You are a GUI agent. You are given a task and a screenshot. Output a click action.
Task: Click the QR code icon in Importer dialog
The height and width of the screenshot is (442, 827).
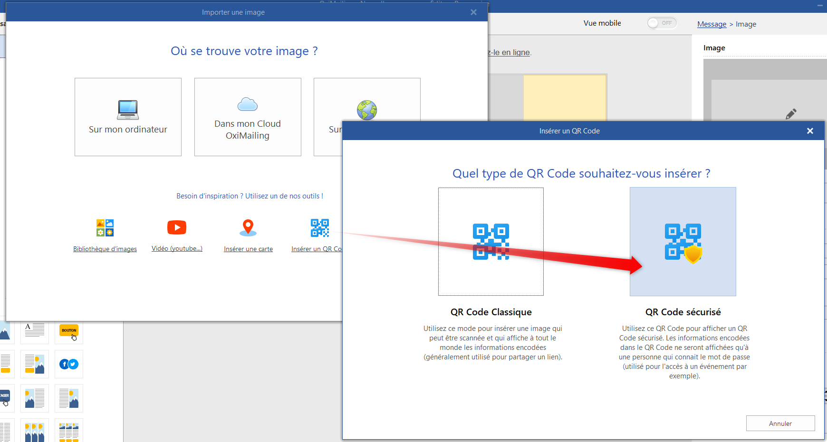(x=320, y=228)
